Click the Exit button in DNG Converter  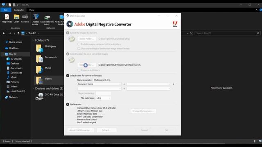tap(167, 130)
